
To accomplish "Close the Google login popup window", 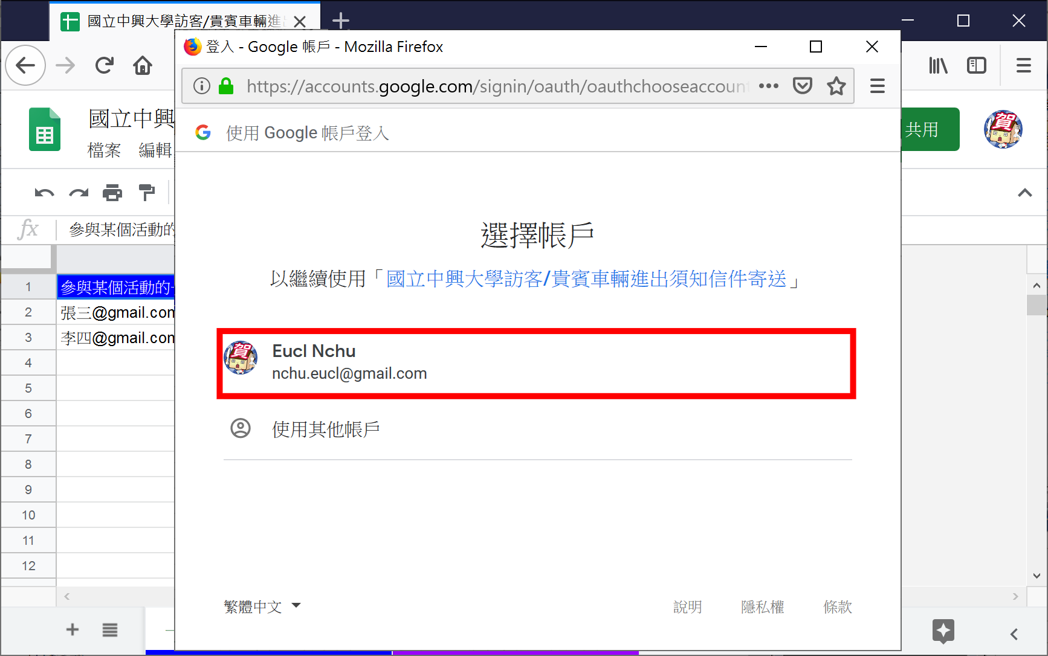I will [872, 47].
